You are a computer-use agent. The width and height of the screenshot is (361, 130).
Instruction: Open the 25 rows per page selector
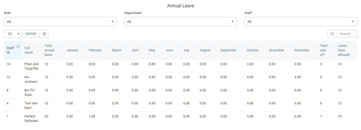coord(13,34)
